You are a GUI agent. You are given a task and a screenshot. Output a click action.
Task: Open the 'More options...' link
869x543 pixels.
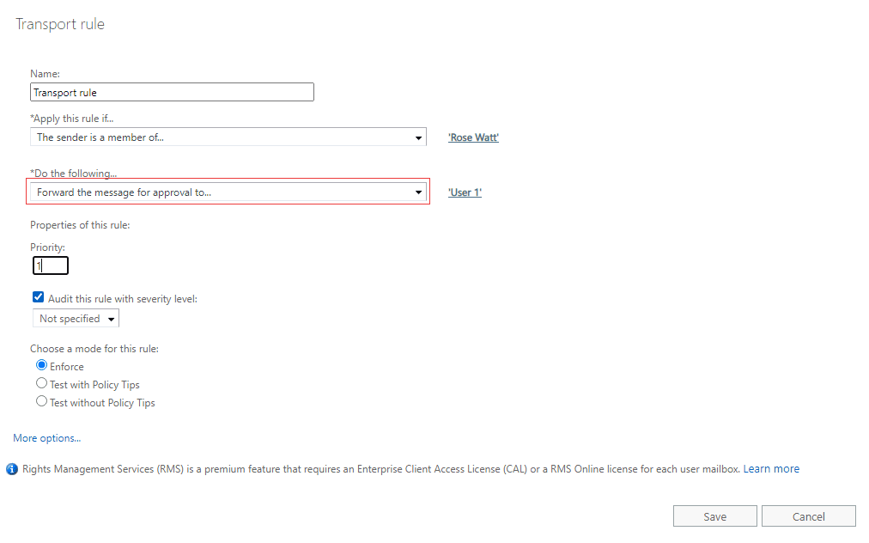47,438
